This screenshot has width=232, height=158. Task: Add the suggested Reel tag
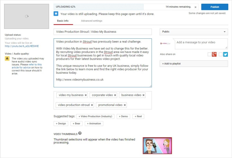click(138, 116)
